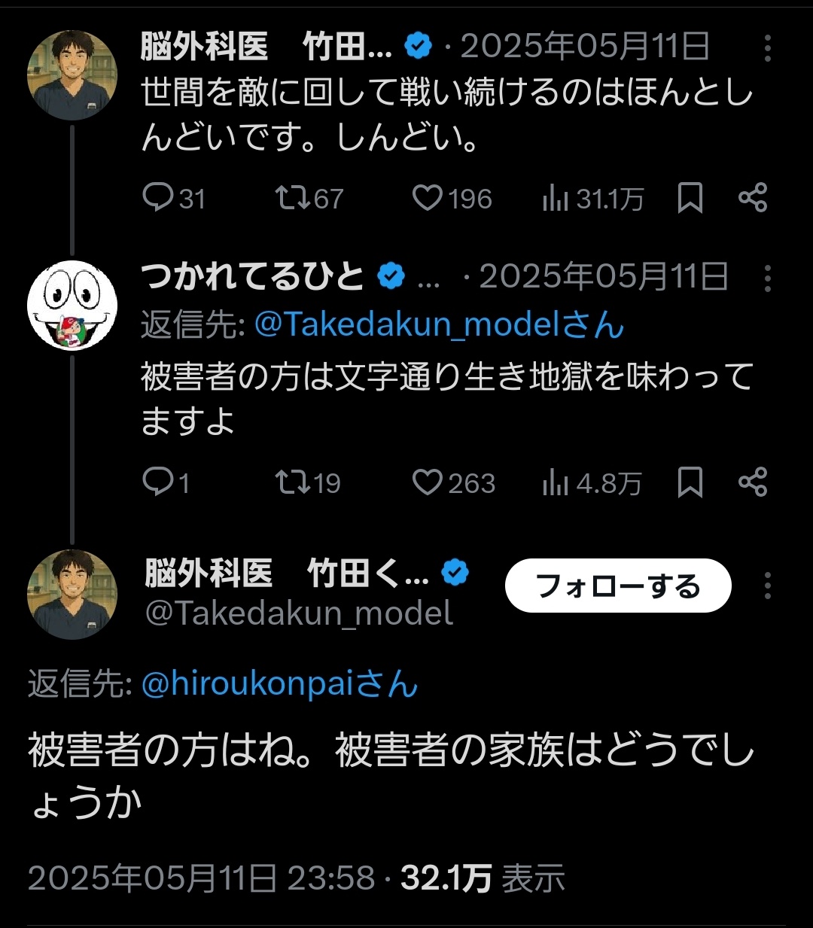Open the @hiroukonpai mention link
This screenshot has height=928, width=813.
click(279, 684)
